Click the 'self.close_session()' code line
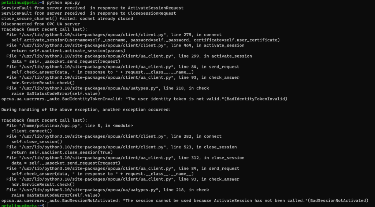 coord(37,142)
